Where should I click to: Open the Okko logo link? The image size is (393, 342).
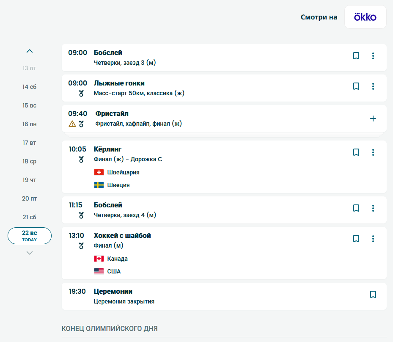pyautogui.click(x=365, y=17)
